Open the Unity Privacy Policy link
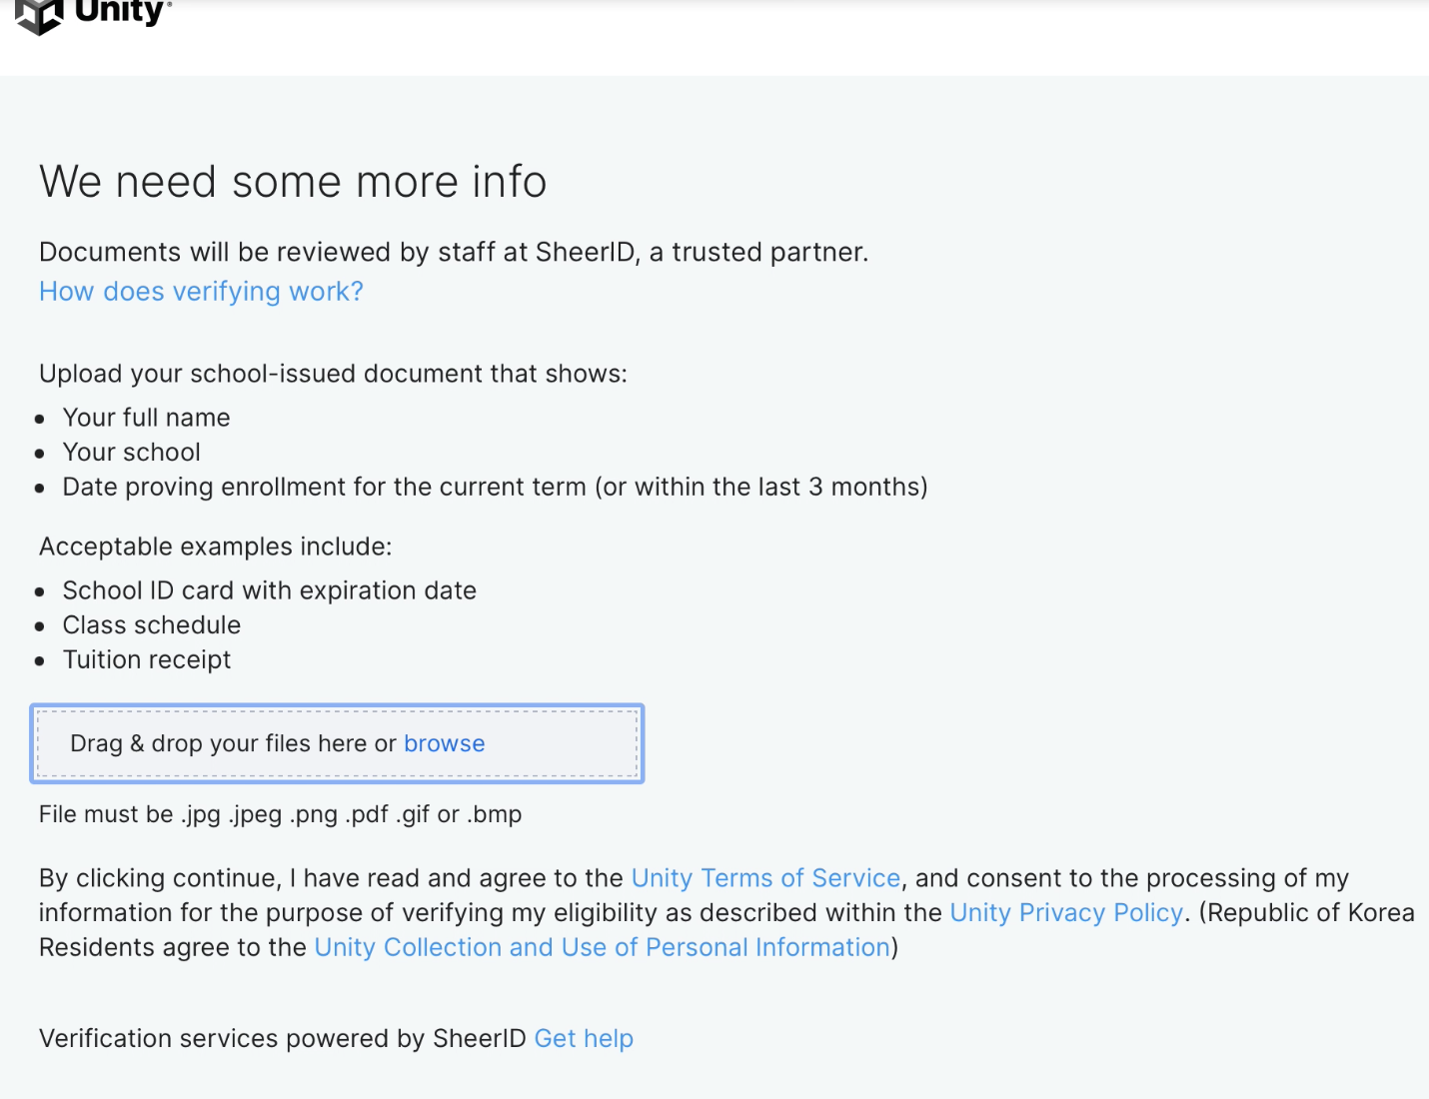Image resolution: width=1429 pixels, height=1099 pixels. 1066,913
